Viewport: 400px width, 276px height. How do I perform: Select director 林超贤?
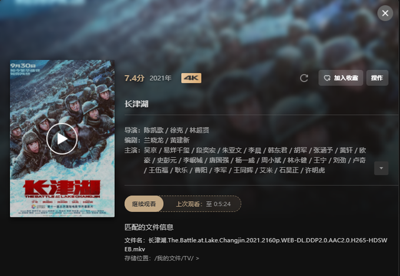[x=199, y=131]
